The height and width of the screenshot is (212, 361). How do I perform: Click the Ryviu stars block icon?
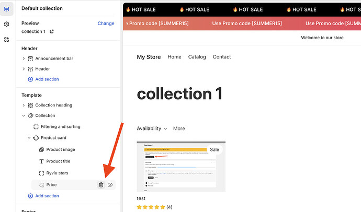coord(41,173)
